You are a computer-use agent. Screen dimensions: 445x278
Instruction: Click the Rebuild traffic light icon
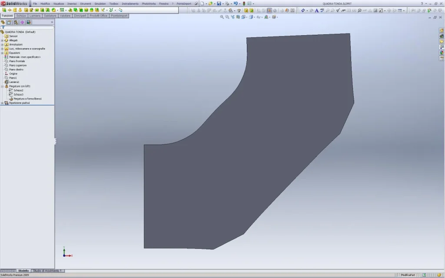(244, 3)
